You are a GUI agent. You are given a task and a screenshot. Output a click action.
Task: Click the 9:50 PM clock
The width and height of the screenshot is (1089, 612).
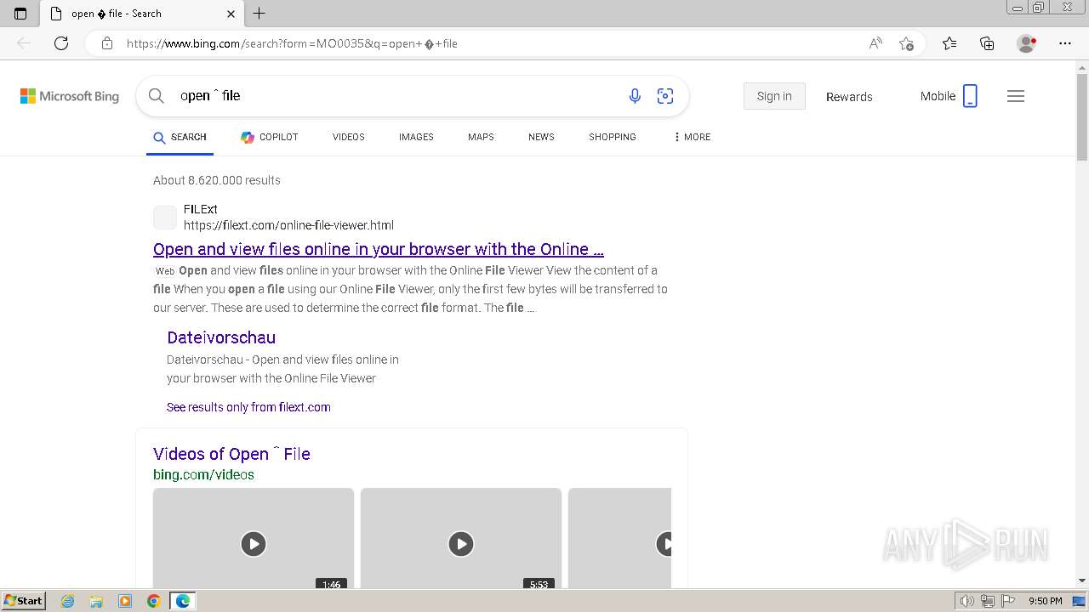point(1046,601)
